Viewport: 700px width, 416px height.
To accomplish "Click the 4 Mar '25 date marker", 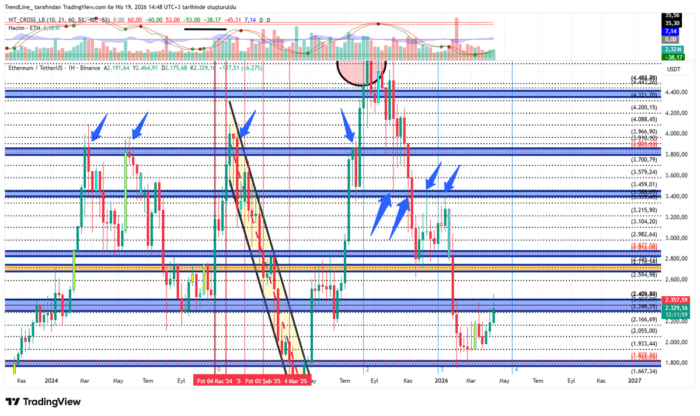I will coord(295,381).
